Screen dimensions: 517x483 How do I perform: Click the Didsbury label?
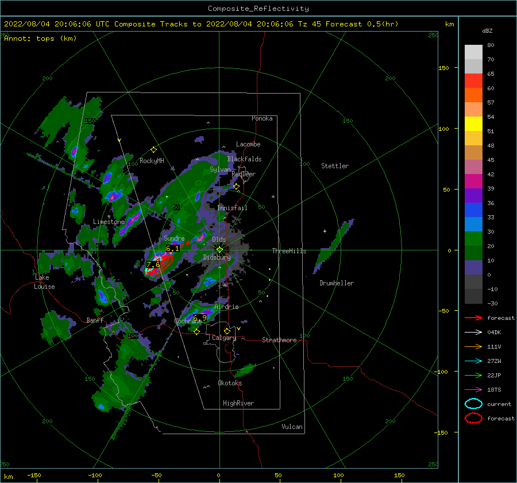point(217,257)
